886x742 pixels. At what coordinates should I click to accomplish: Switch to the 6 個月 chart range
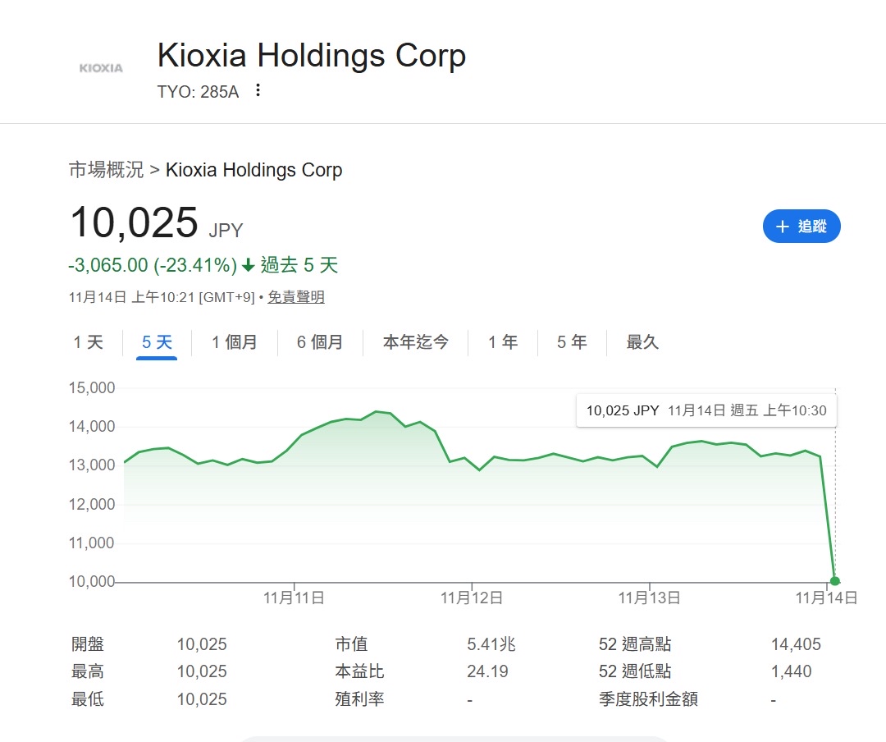click(320, 342)
